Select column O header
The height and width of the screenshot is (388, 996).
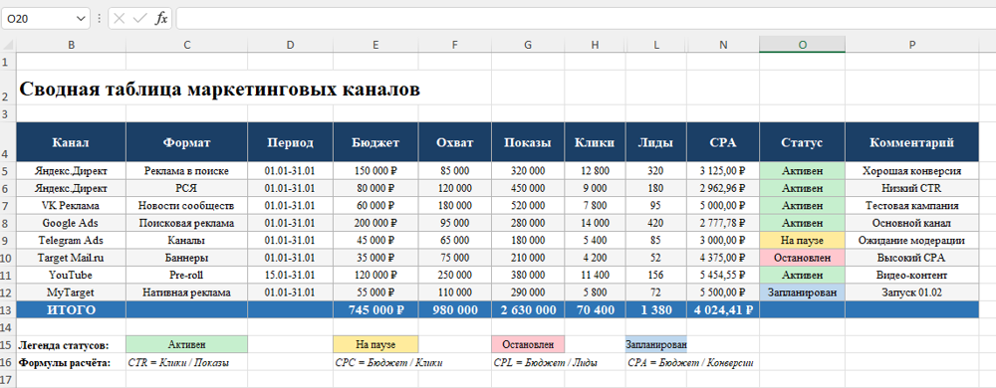pyautogui.click(x=802, y=45)
